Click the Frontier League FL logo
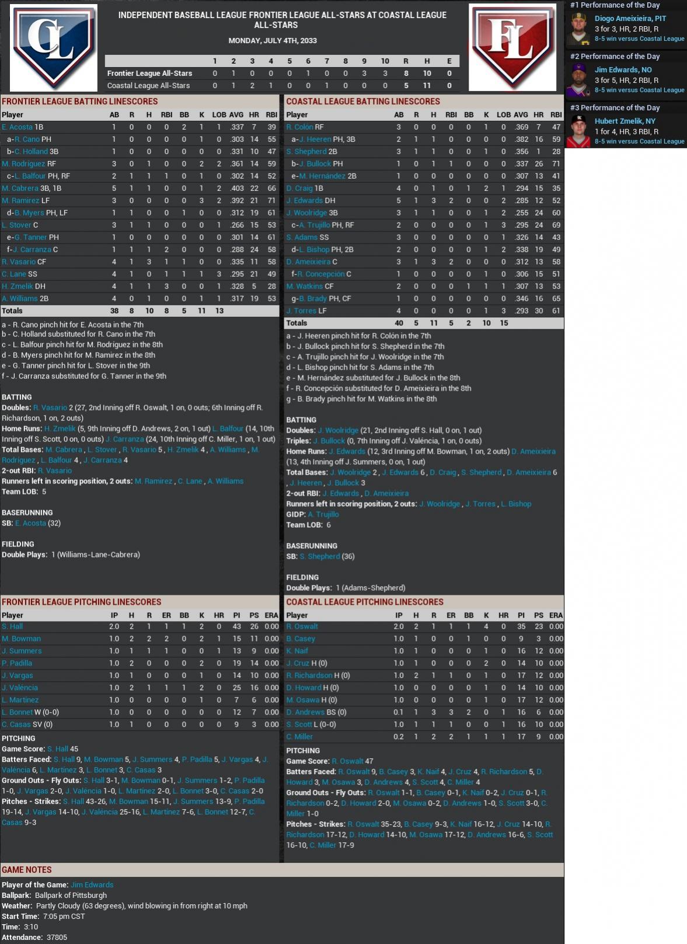Viewport: 687px width, 944px height. pos(512,48)
